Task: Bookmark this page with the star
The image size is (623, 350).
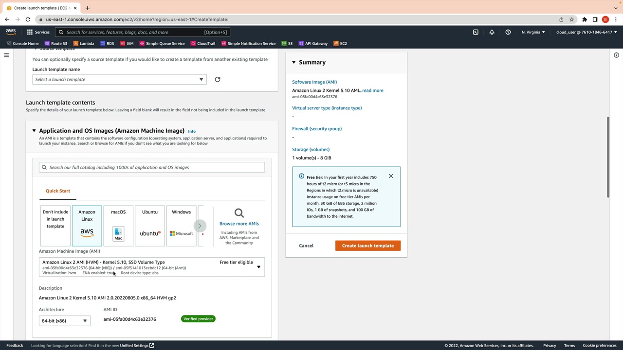Action: [571, 19]
